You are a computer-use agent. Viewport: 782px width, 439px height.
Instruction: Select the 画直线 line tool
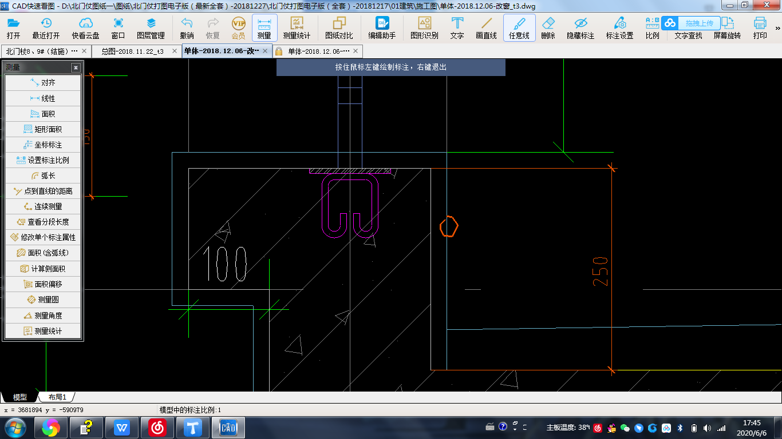[486, 27]
